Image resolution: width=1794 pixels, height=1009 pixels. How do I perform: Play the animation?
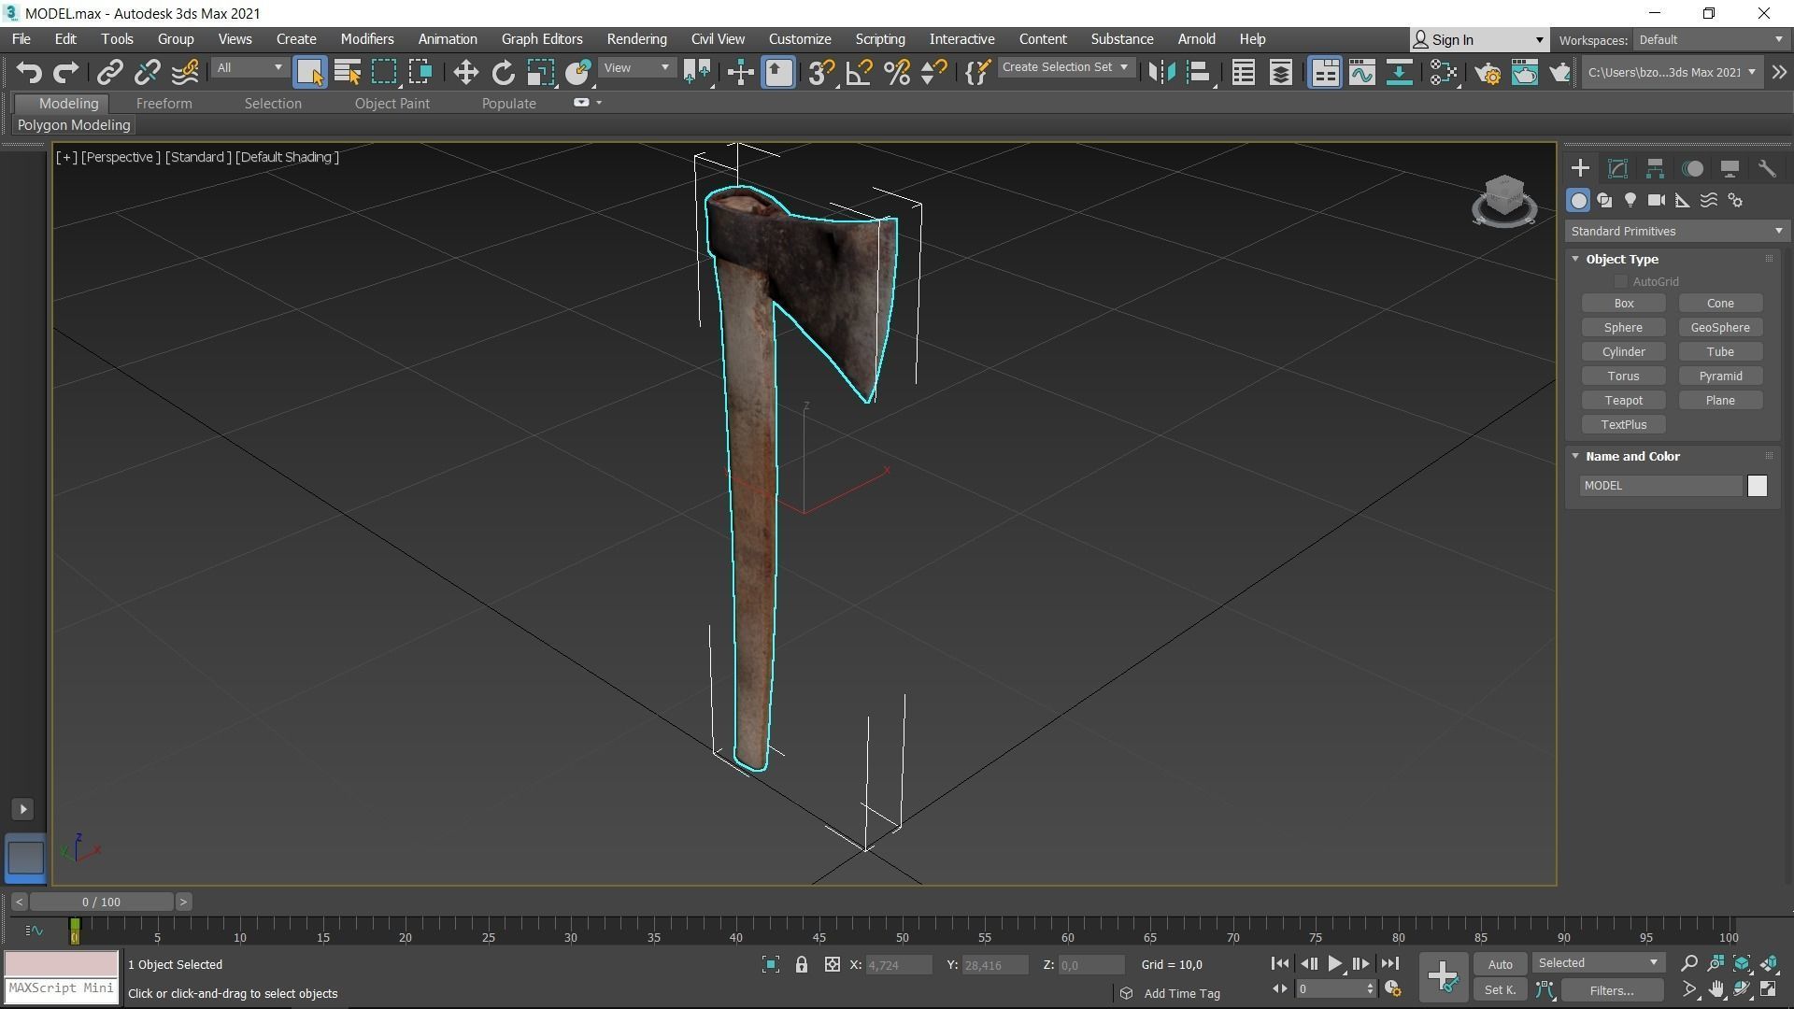point(1334,963)
